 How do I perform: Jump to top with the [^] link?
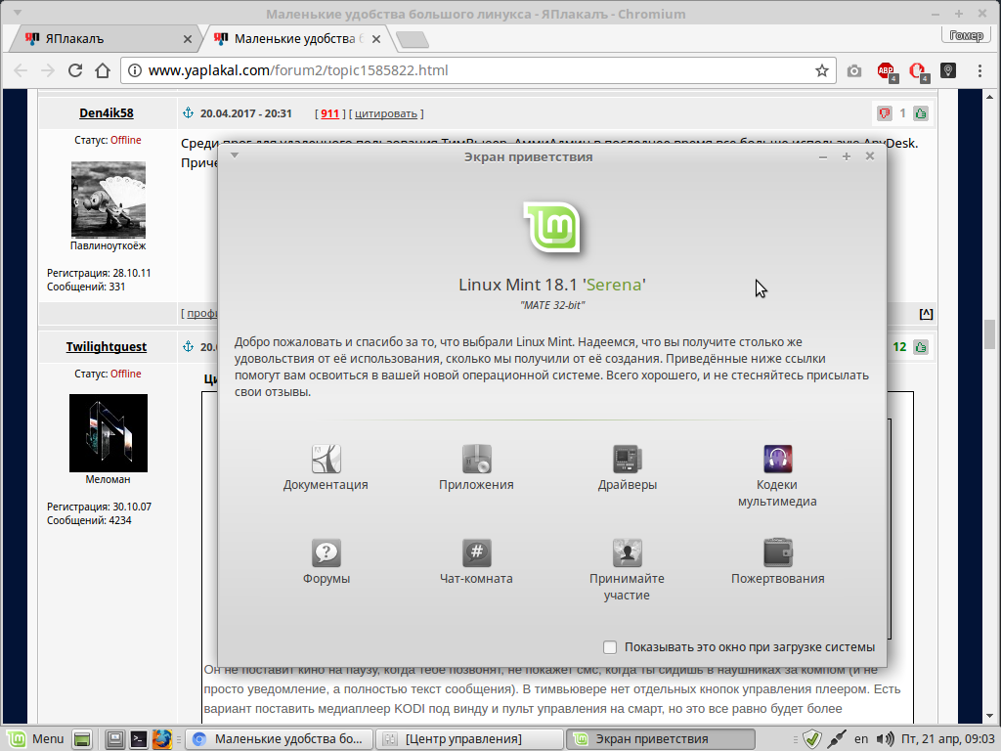[926, 314]
